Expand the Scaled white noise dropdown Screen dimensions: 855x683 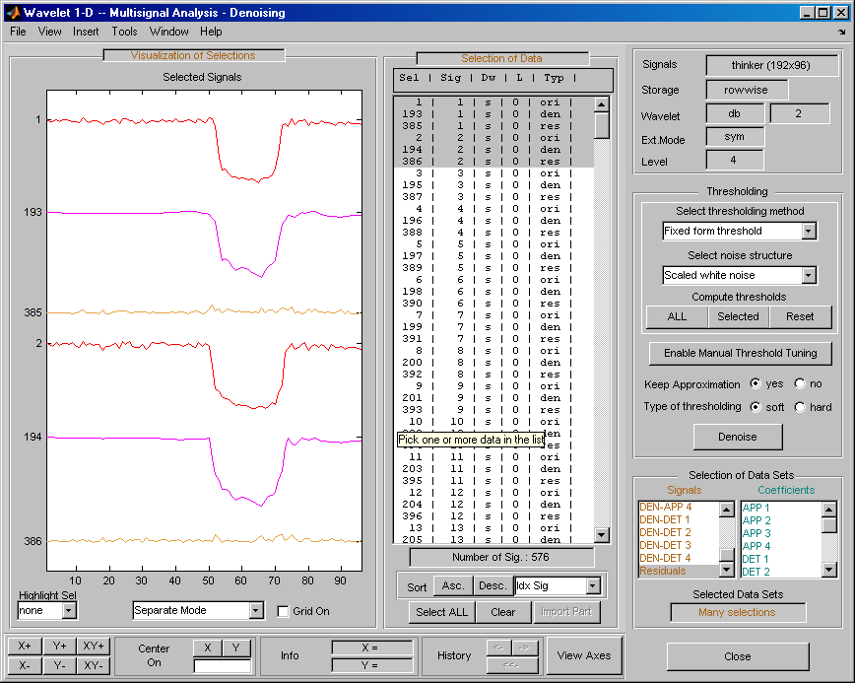tap(809, 276)
